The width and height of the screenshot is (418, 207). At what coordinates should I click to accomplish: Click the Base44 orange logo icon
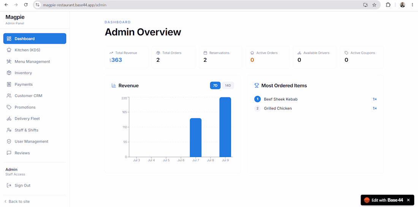pos(367,200)
